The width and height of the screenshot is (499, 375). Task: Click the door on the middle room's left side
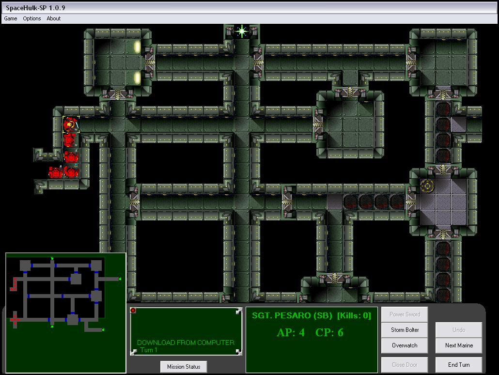pyautogui.click(x=318, y=125)
